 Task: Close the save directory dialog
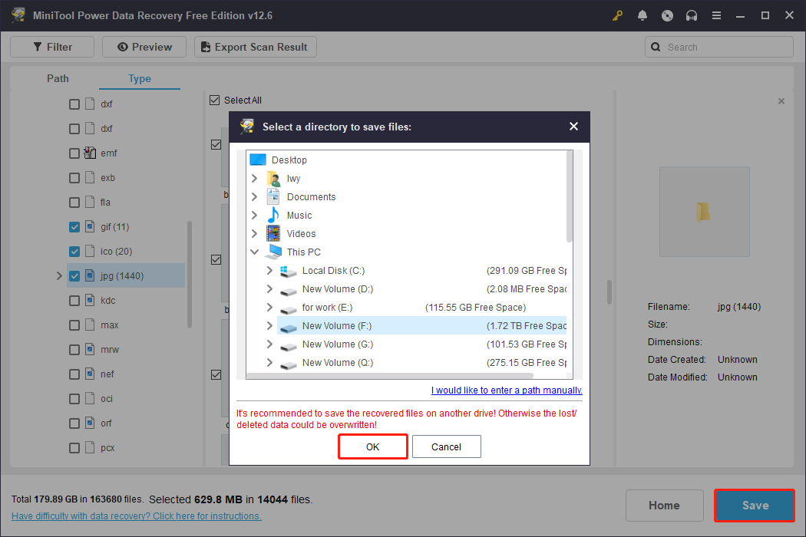(573, 127)
